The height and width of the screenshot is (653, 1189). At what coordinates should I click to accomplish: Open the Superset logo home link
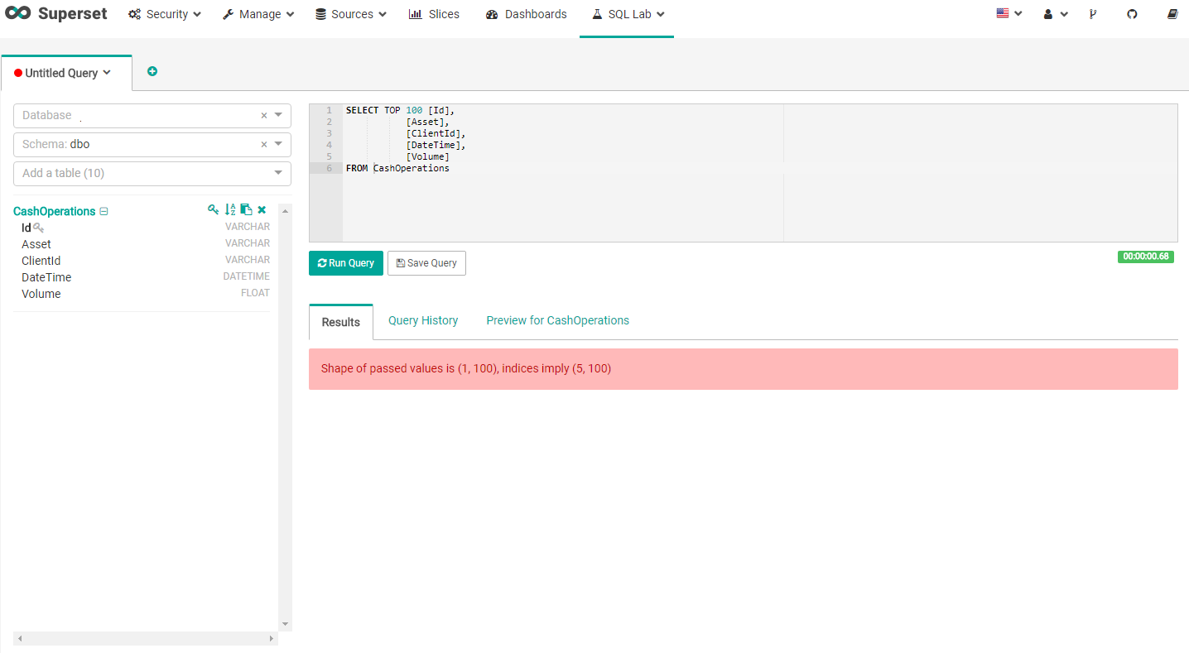coord(55,13)
